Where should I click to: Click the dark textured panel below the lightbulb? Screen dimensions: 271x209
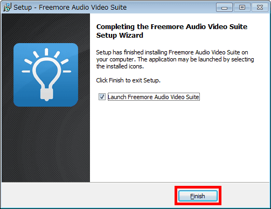pos(46,144)
